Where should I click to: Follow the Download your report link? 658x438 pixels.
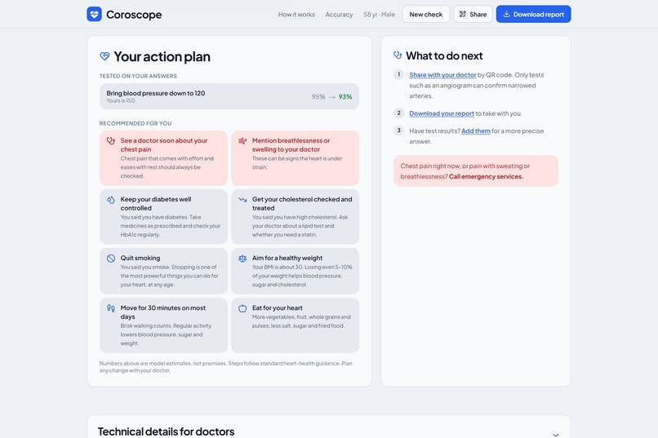(x=442, y=113)
